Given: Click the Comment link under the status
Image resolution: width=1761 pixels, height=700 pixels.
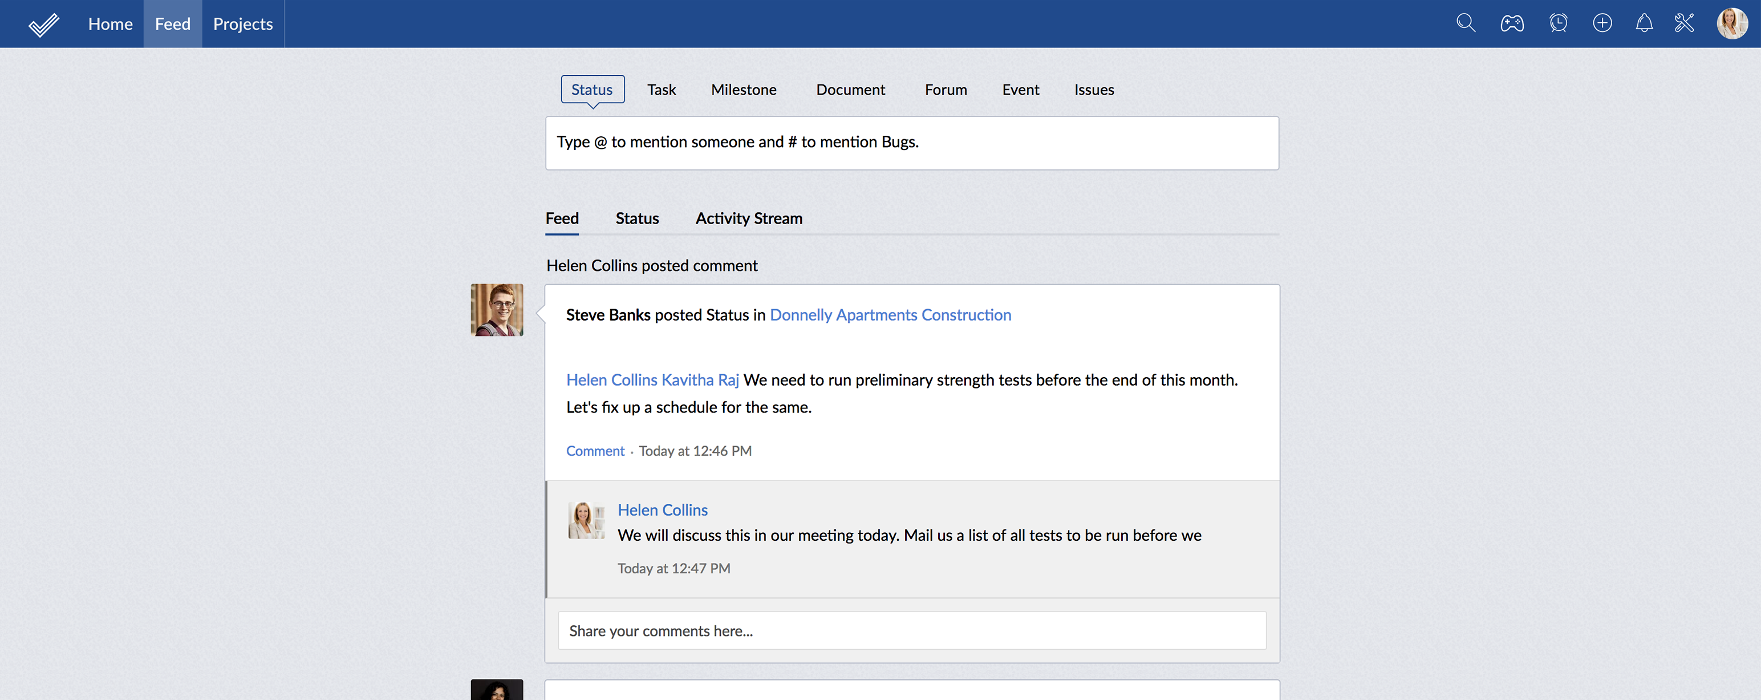Looking at the screenshot, I should [595, 451].
